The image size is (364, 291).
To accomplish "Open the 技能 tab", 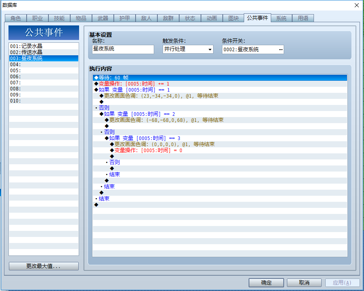I will pyautogui.click(x=59, y=18).
